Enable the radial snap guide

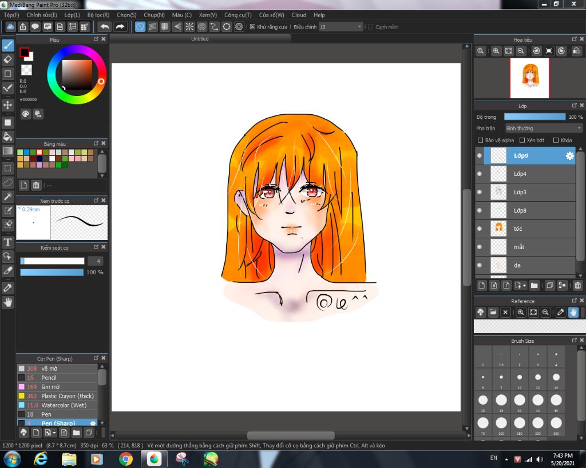[x=189, y=27]
